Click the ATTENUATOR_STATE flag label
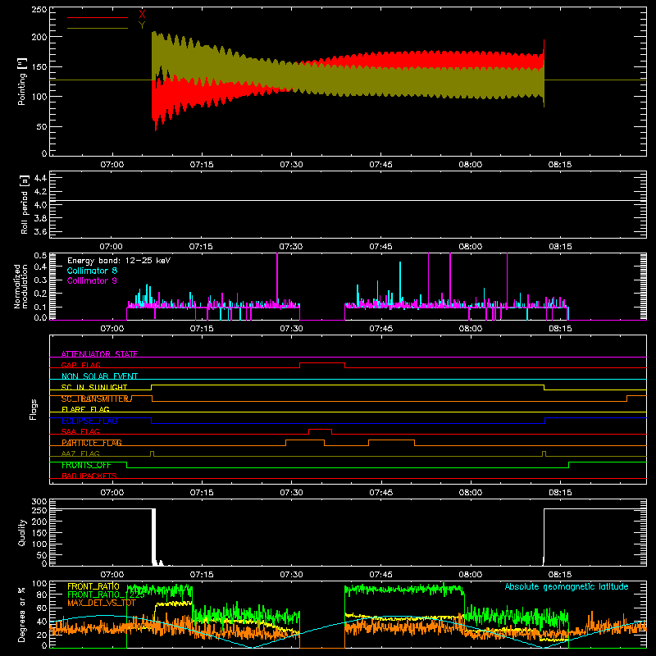The height and width of the screenshot is (656, 656). click(x=99, y=354)
